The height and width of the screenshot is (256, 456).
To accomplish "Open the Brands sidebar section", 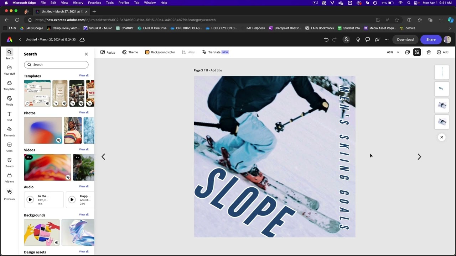I will [9, 162].
